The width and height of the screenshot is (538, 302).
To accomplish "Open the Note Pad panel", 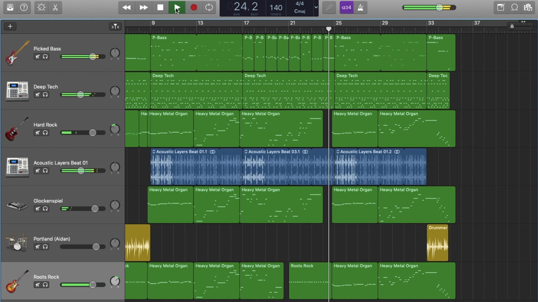I will pos(500,7).
